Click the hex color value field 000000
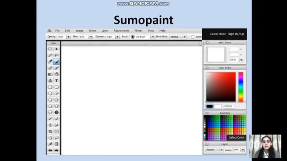287x161 pixels. coord(228,106)
